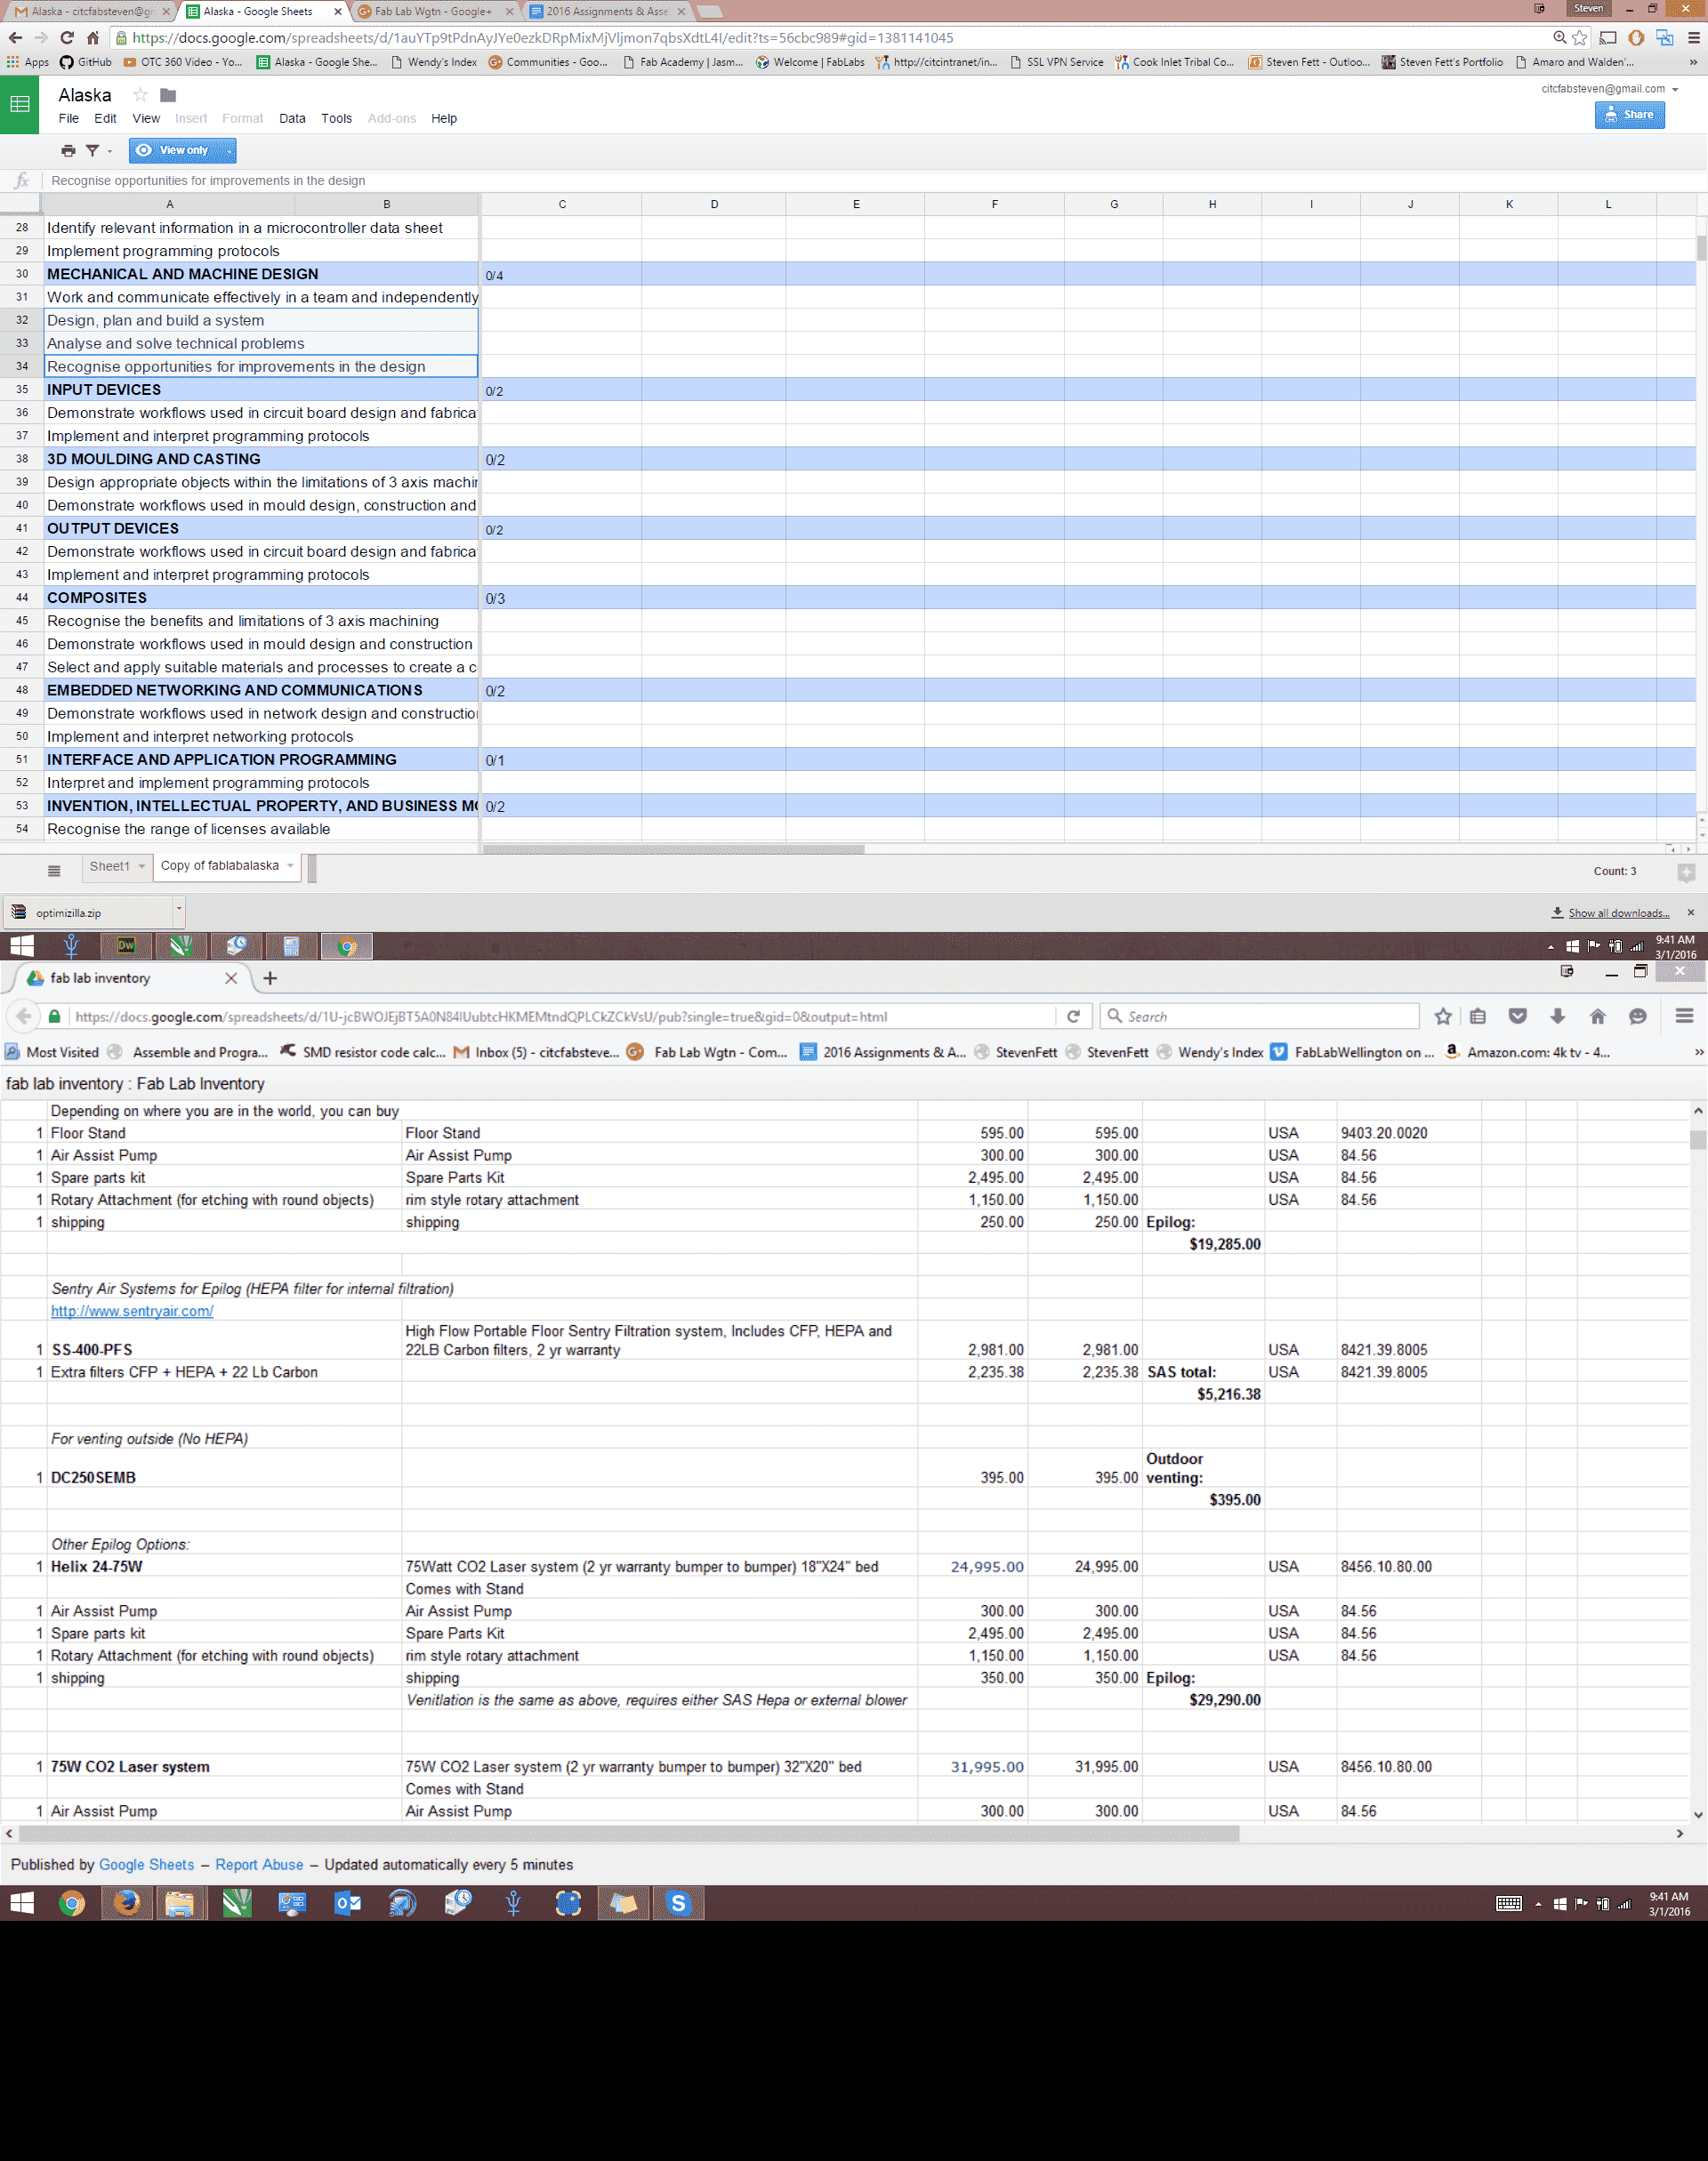Click Firefox vertical scrollbar down arrow
Screen dimensions: 1708x2161
coord(1698,1814)
